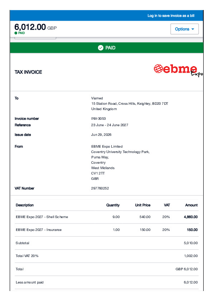Viewport: 213px width, 301px height.
Task: Click the Description column header
Action: (x=25, y=205)
